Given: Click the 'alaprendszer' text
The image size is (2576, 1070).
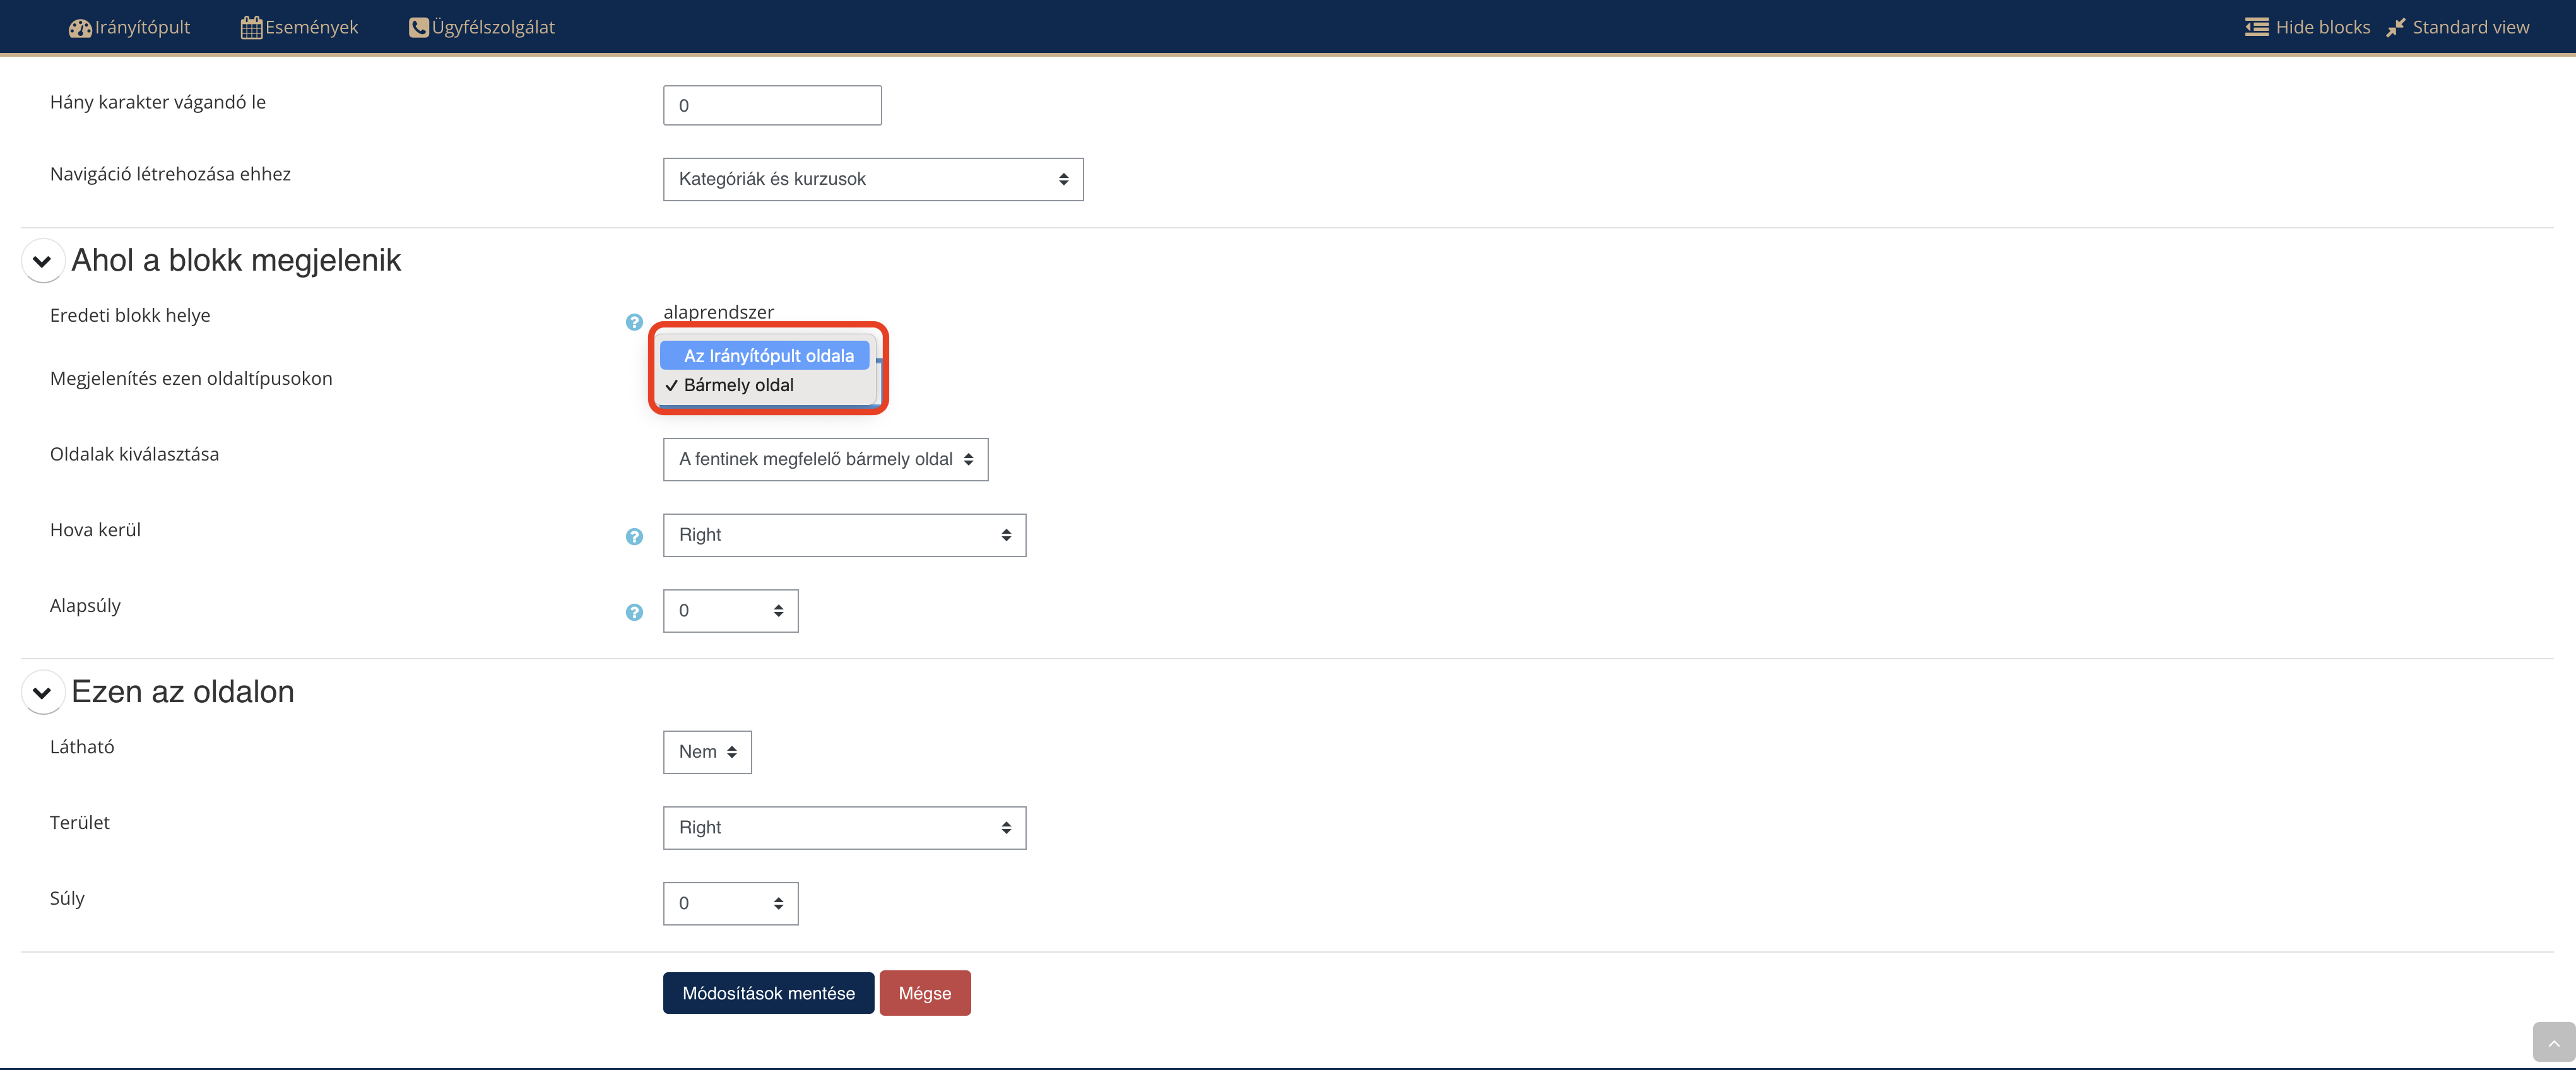Looking at the screenshot, I should (718, 312).
